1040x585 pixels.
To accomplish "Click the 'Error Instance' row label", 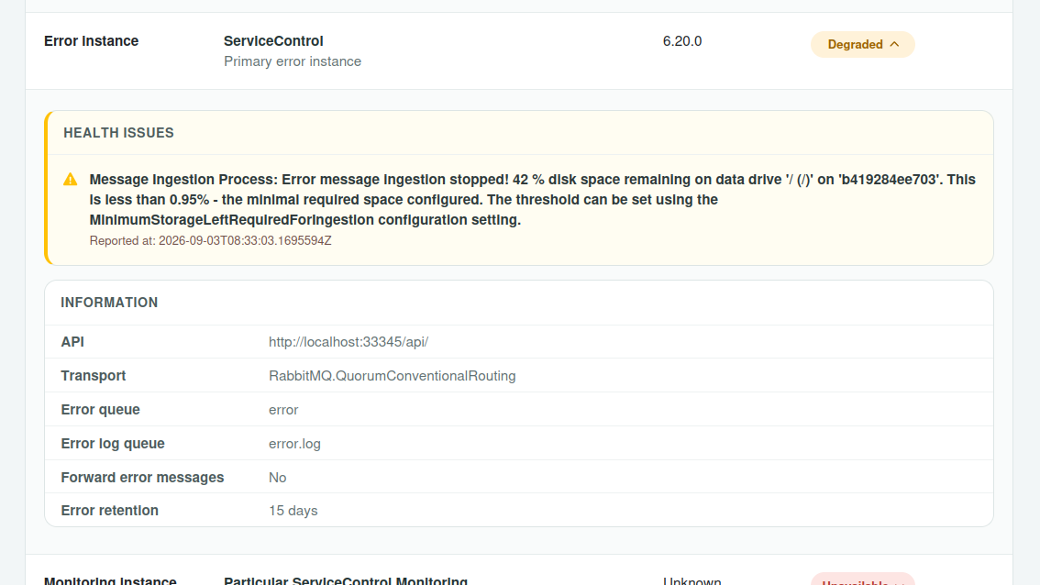I will click(x=91, y=41).
